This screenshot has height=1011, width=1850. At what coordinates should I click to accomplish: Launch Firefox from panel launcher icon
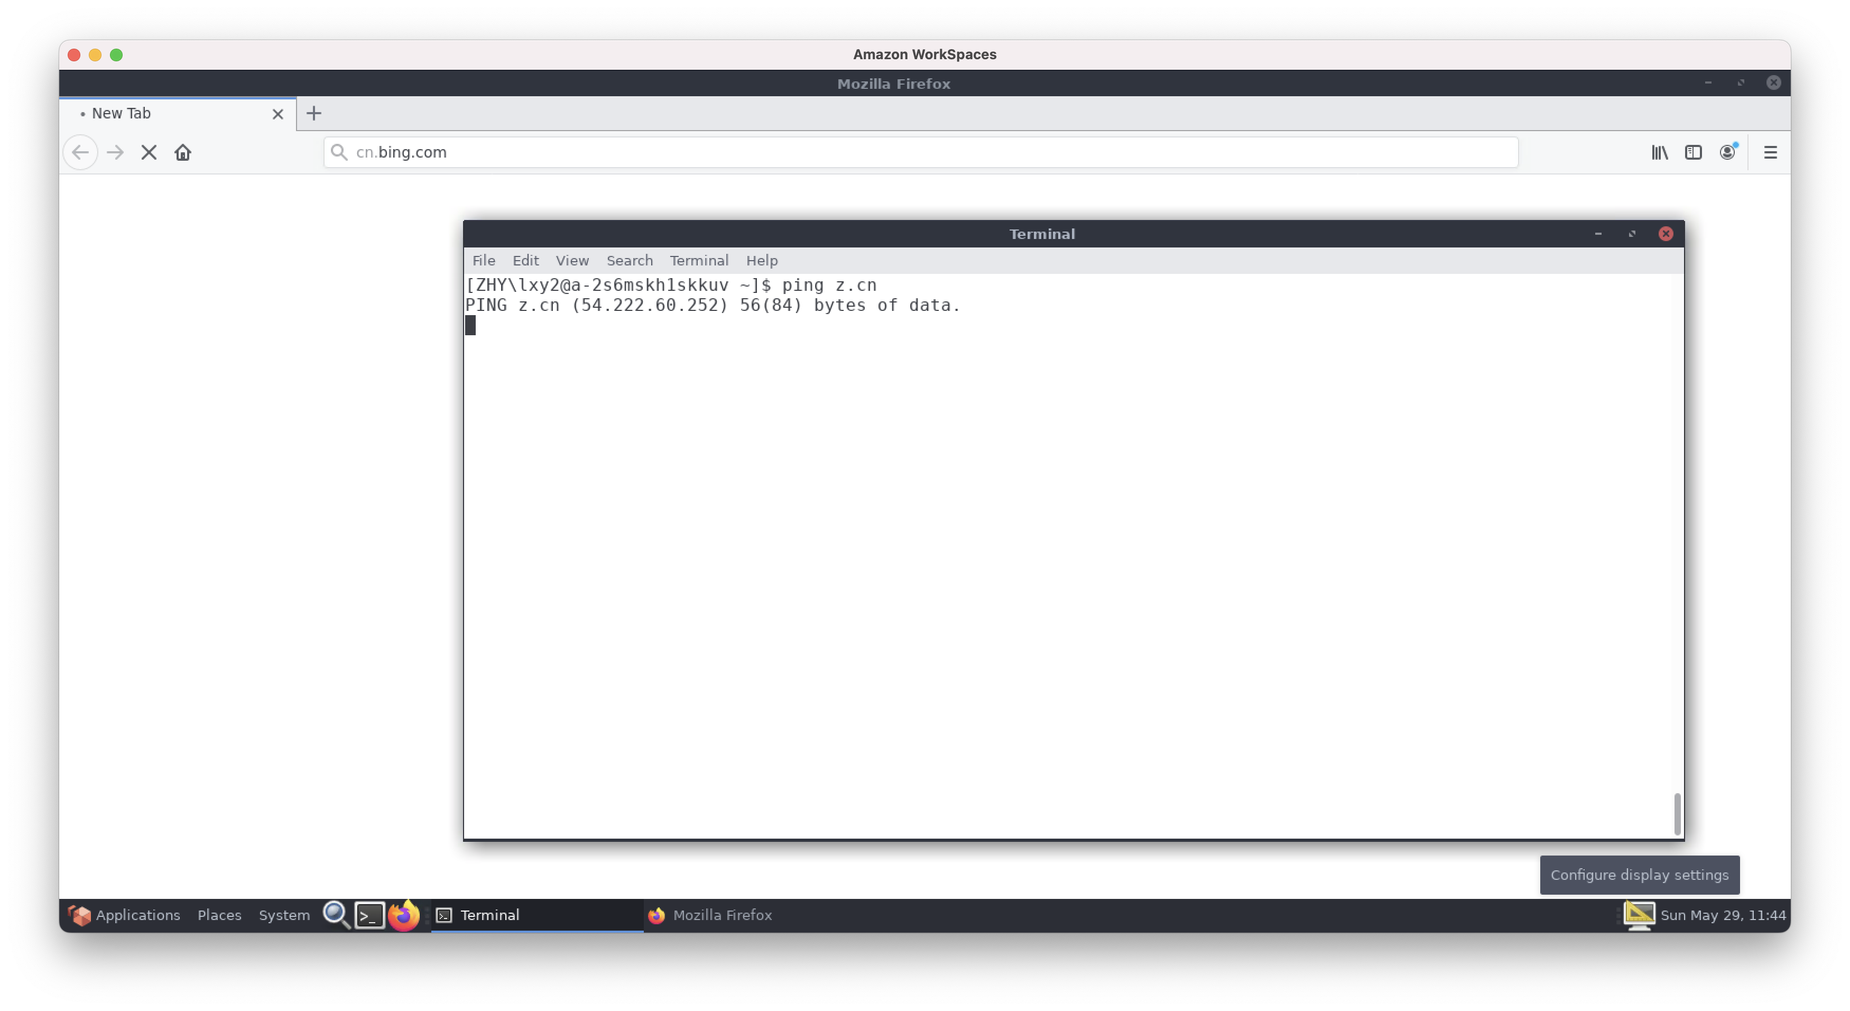click(404, 915)
